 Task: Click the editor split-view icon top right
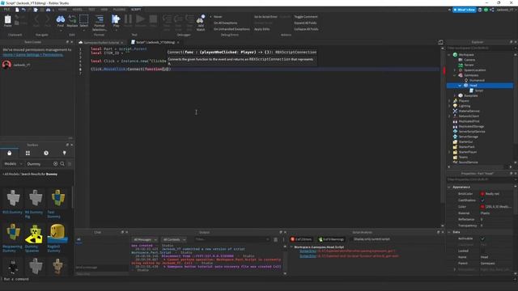point(440,42)
